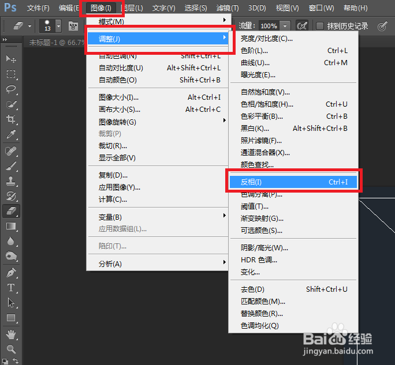Select the Eraser tool in toolbox
The image size is (395, 365).
click(11, 211)
